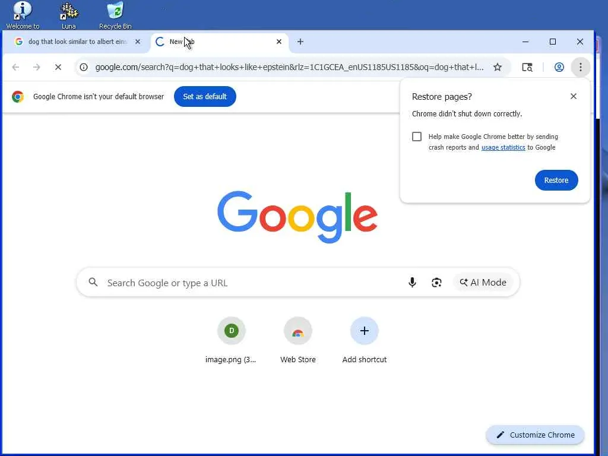Click 'Chrome didn't shut down correctly.' text
Image resolution: width=608 pixels, height=456 pixels.
click(x=467, y=113)
